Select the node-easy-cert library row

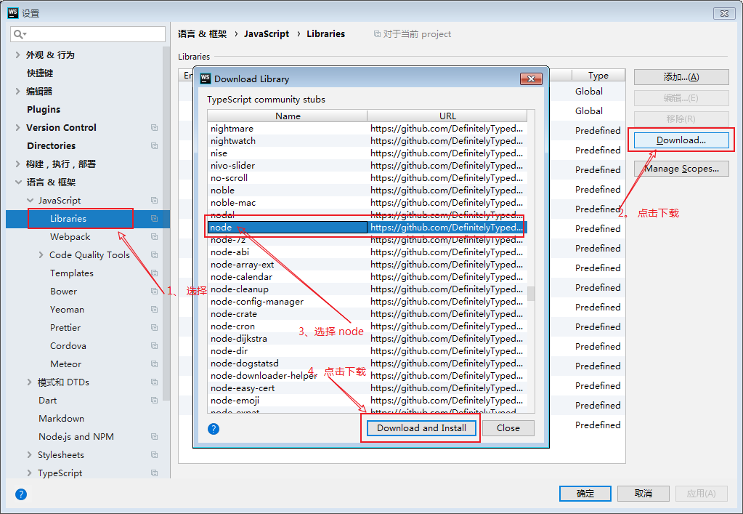pyautogui.click(x=368, y=388)
